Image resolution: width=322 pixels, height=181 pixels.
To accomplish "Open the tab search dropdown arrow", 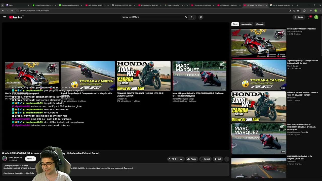I will tap(3, 5).
